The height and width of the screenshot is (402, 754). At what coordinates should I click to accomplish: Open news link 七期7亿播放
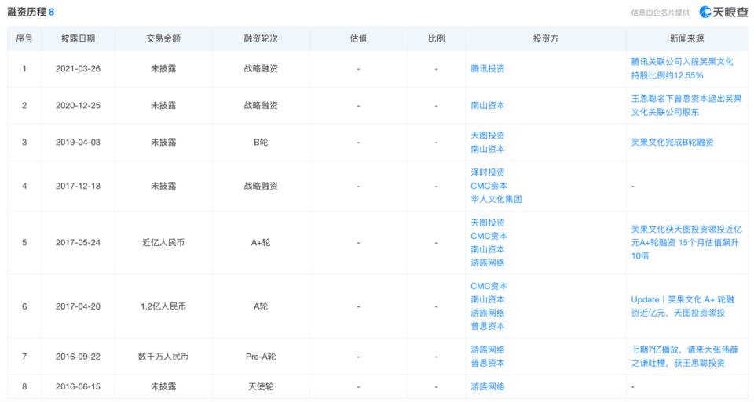684,357
